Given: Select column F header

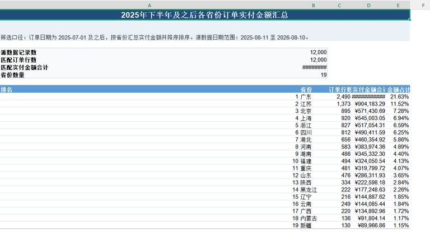Looking at the screenshot, I should point(423,5).
